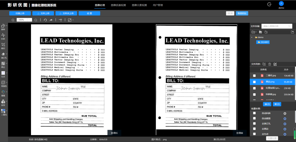Expand the 增强 tool options arrow
This screenshot has height=142, width=296.
(7, 92)
